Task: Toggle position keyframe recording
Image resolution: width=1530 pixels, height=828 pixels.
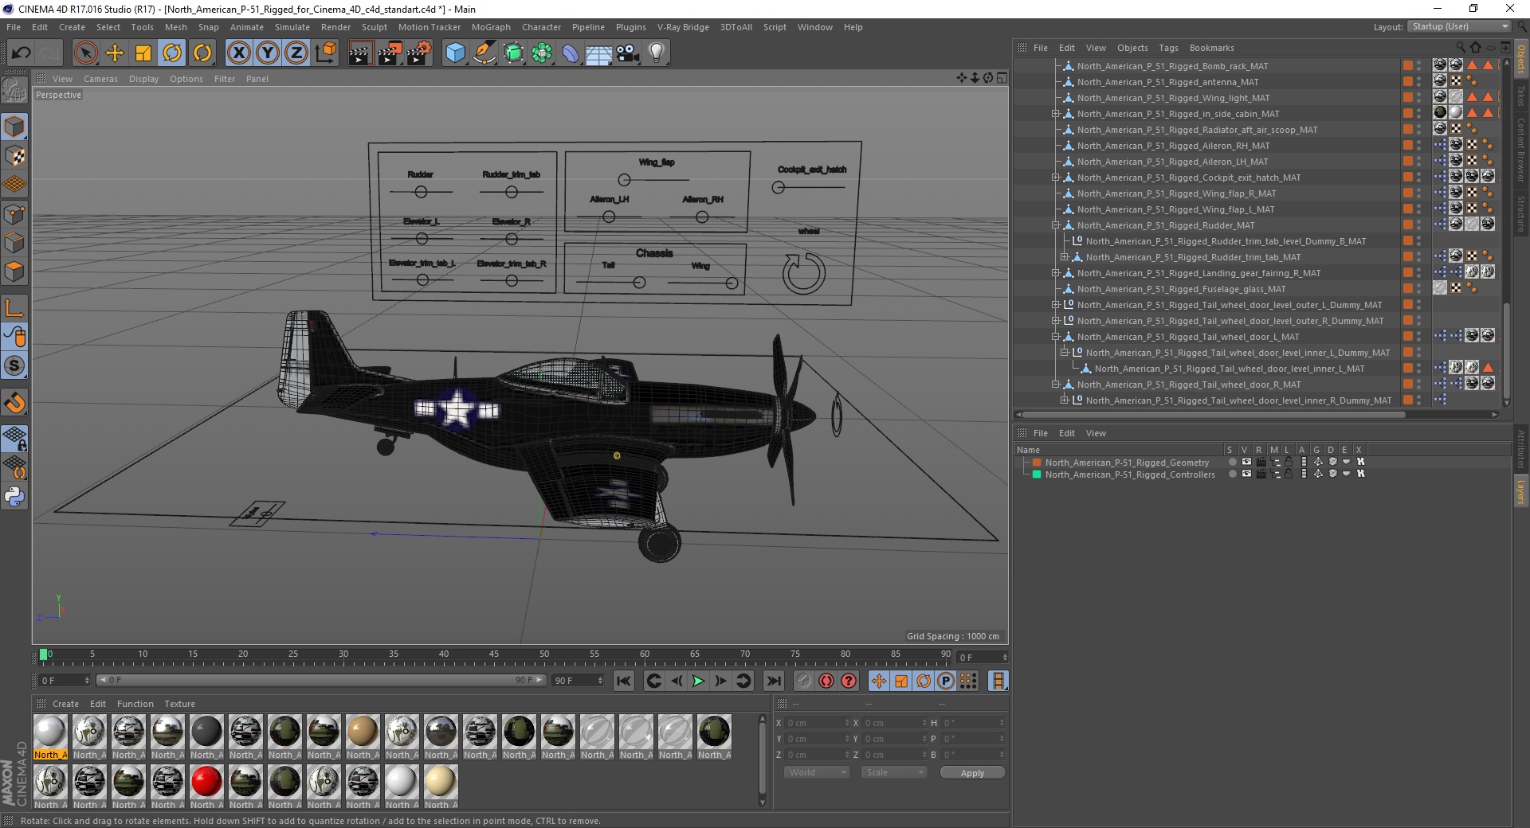Action: tap(878, 681)
